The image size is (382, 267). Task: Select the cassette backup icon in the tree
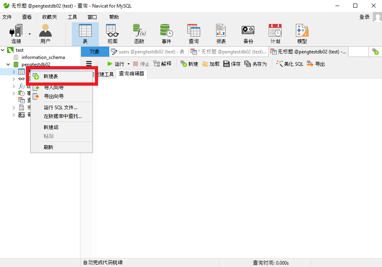pos(22,115)
